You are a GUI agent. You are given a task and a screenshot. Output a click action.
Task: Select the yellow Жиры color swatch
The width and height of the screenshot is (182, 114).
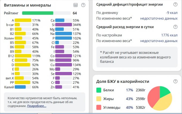[x=98, y=99]
